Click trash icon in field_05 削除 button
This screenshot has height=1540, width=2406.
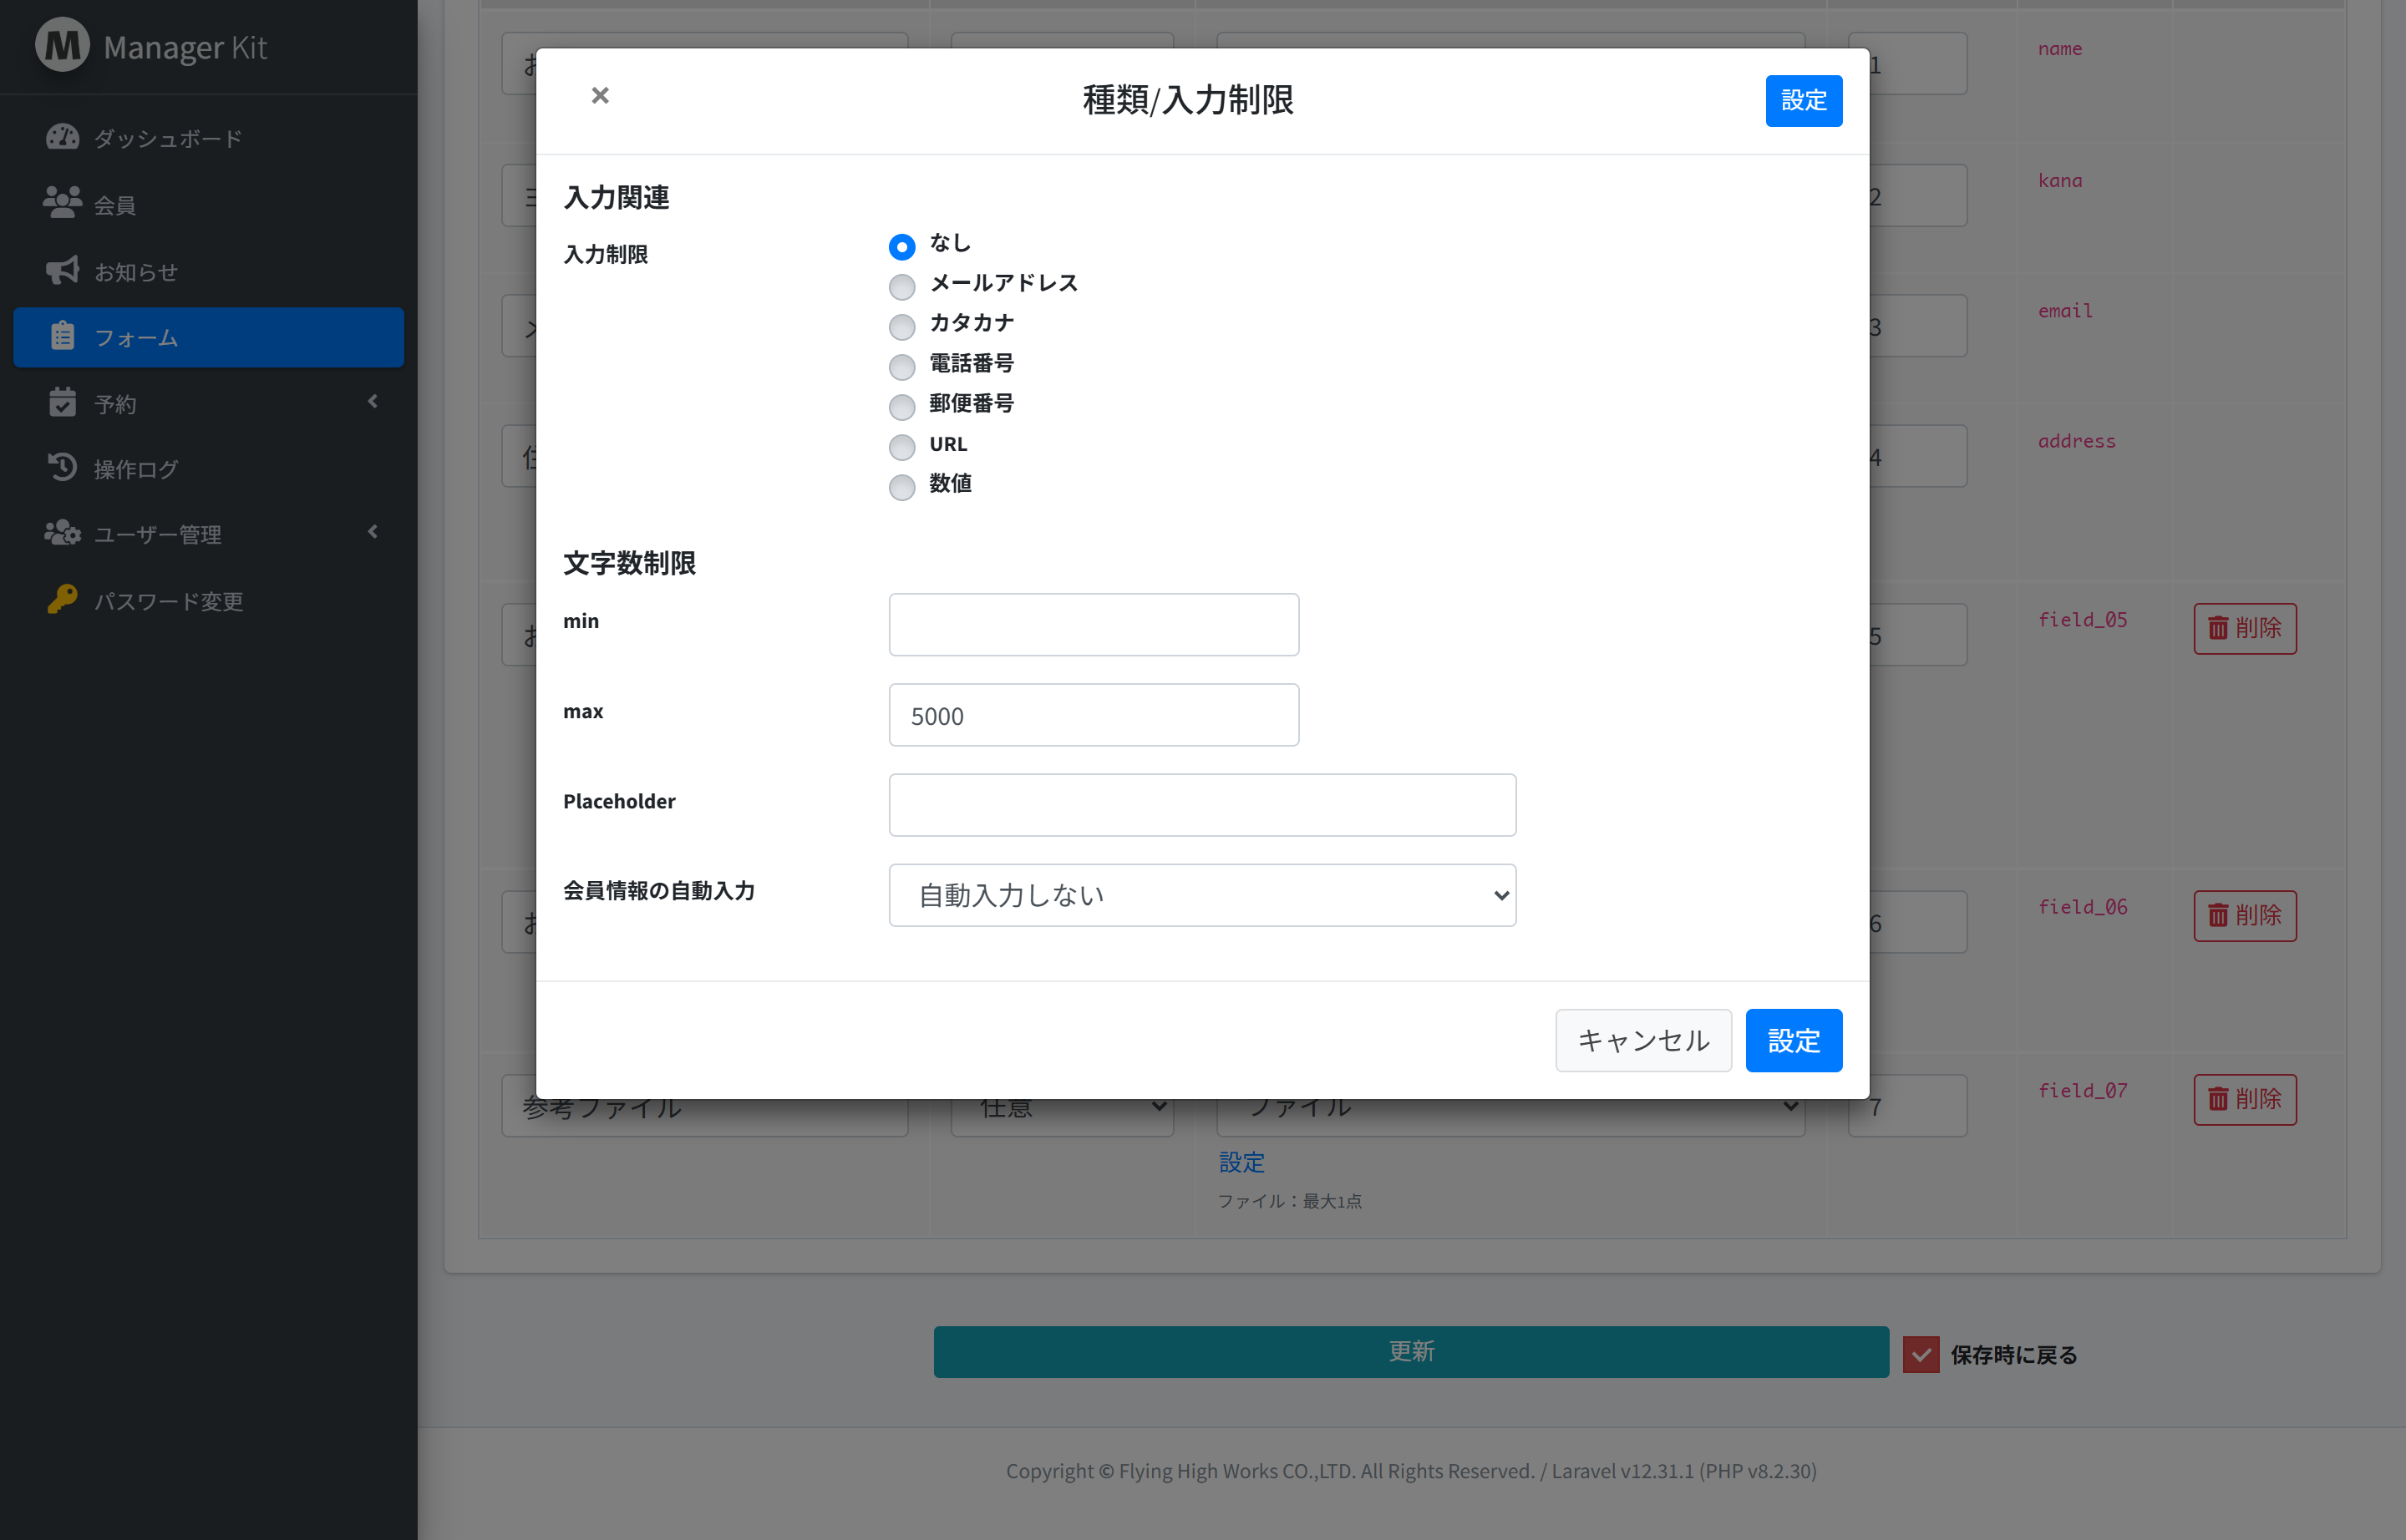[2218, 628]
